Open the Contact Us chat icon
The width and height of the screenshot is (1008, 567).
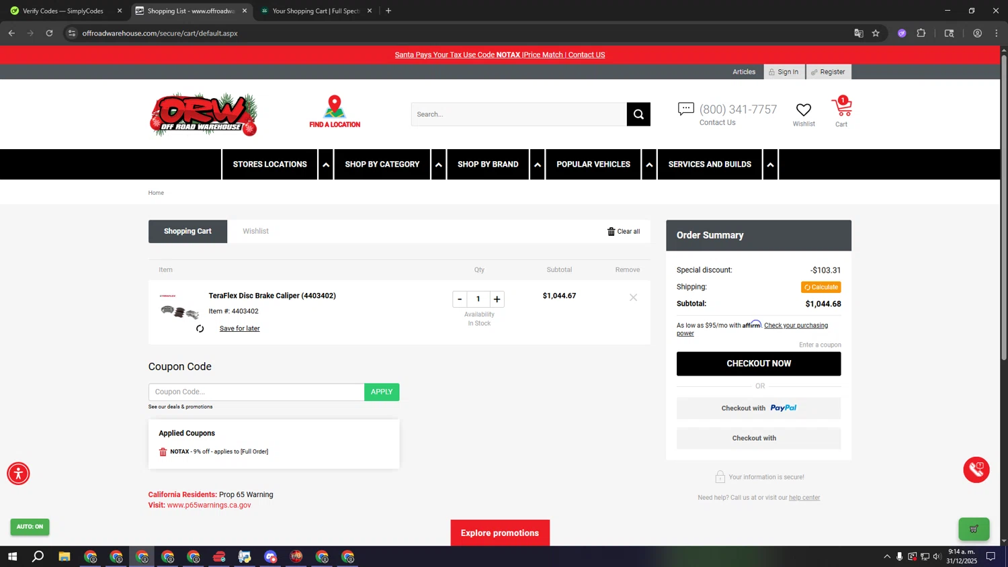685,109
